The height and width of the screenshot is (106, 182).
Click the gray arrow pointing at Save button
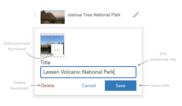pyautogui.click(x=144, y=85)
